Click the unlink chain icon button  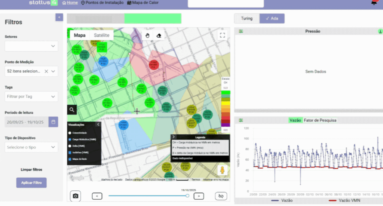221,196
